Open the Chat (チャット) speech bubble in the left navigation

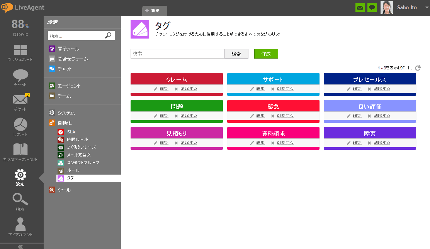pos(20,75)
